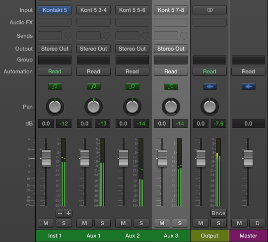268x242 pixels.
Task: Click the music note icon on Aux 3
Action: (171, 86)
